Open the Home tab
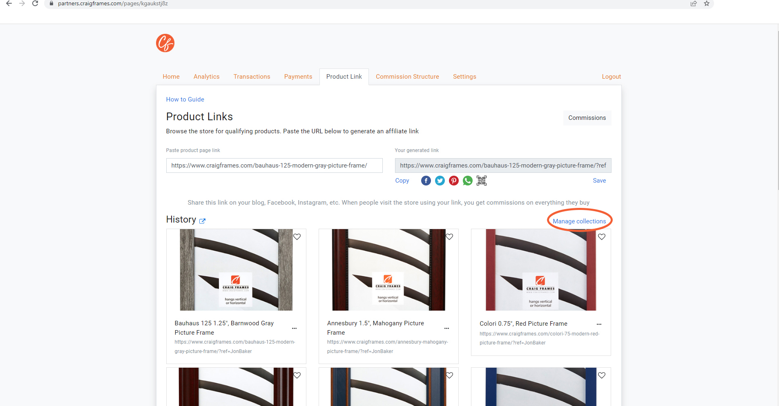This screenshot has height=406, width=779. (171, 77)
